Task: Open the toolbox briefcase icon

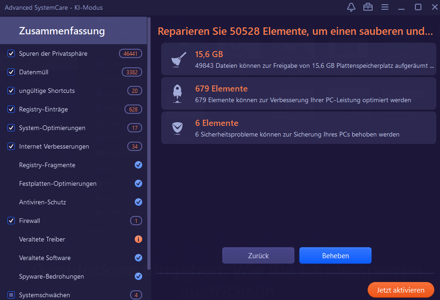Action: [368, 7]
